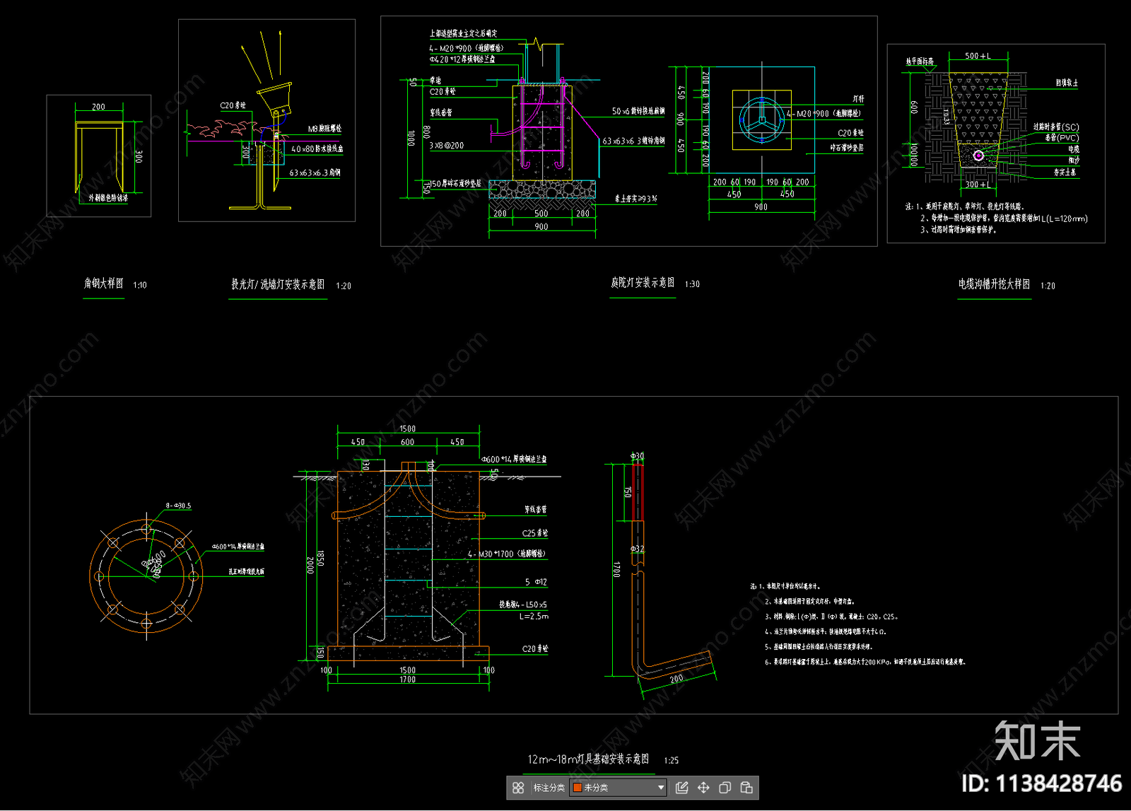Click the 1:30 scale label
Screen dimensions: 1131x811
point(692,284)
